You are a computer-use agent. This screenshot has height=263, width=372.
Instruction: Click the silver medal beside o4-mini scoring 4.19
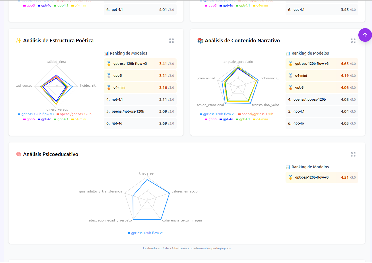pyautogui.click(x=290, y=76)
